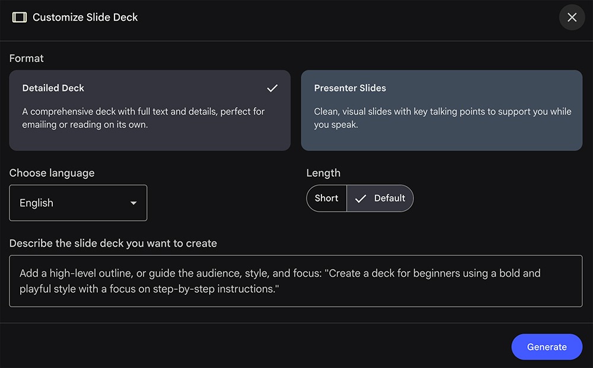Click the Detailed Deck description text
Viewport: 593px width, 368px height.
[144, 118]
